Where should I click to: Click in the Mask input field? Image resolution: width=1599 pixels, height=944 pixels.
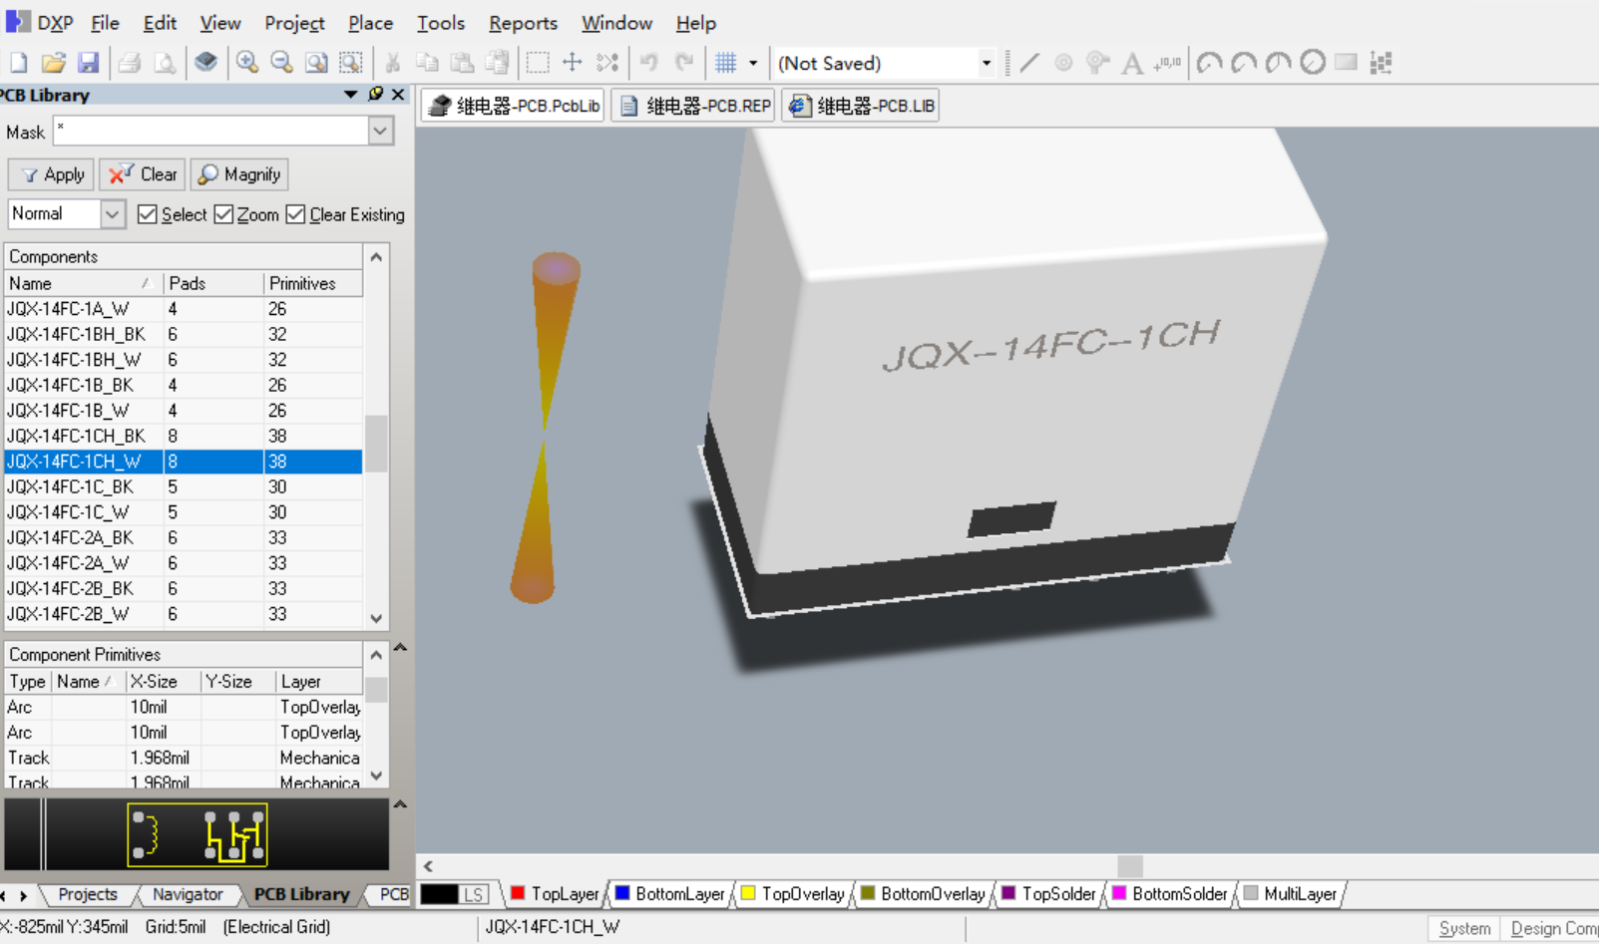[211, 131]
